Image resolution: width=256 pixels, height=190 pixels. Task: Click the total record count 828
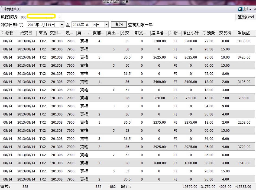tap(25, 186)
